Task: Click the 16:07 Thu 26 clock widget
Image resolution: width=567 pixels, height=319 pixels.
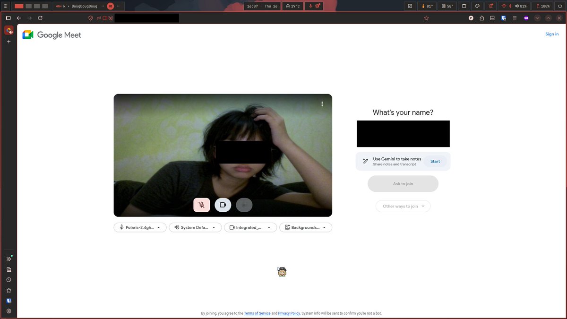Action: pyautogui.click(x=262, y=6)
